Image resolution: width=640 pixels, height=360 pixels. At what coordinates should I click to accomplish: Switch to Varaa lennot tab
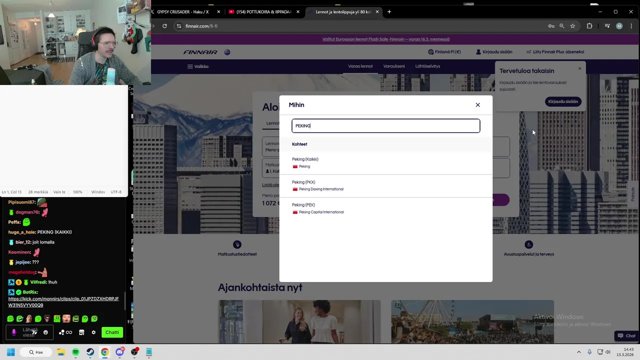[360, 66]
